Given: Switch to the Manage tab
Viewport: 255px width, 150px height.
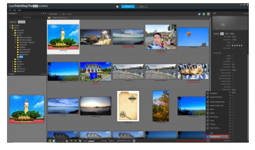Looking at the screenshot, I should click(x=128, y=7).
